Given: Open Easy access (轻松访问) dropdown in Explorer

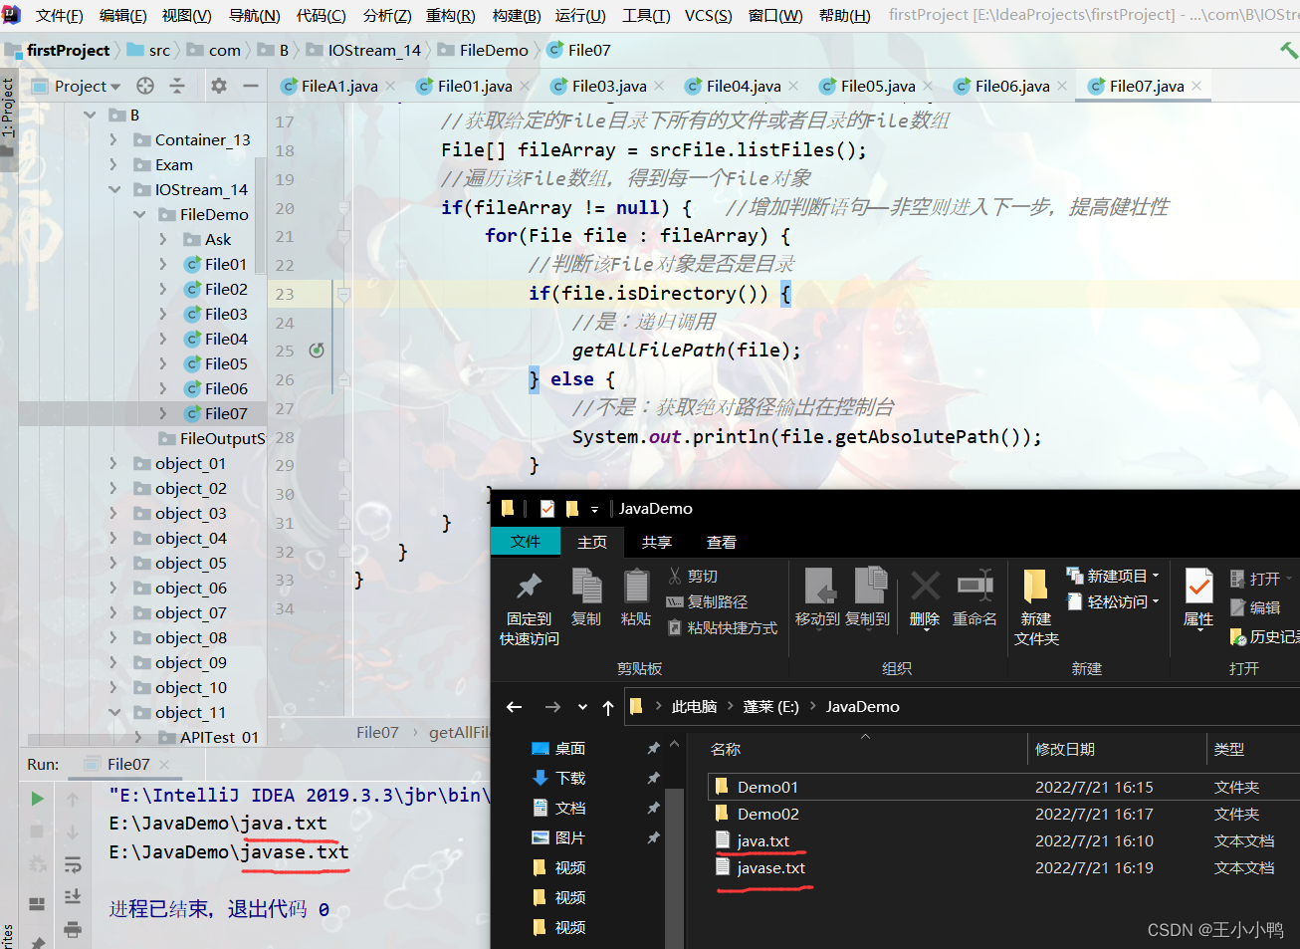Looking at the screenshot, I should pos(1113,601).
